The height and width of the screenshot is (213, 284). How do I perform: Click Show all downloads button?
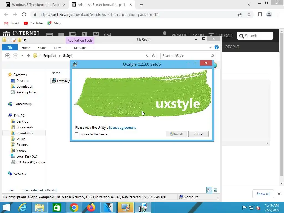pyautogui.click(x=263, y=194)
